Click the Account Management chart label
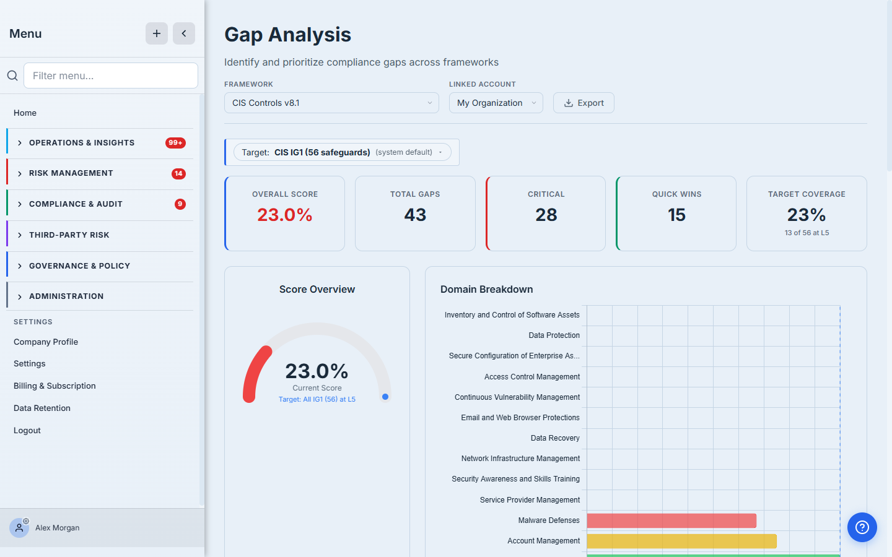 [544, 541]
